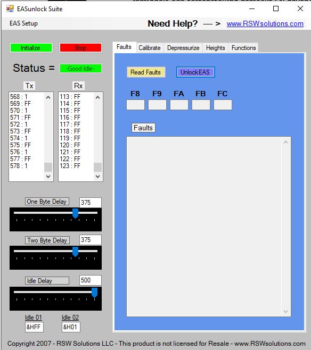Open the Depressurize tab
The width and height of the screenshot is (311, 350).
[183, 48]
